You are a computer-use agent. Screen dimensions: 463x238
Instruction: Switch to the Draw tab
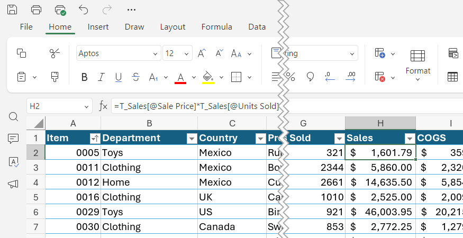pyautogui.click(x=134, y=27)
